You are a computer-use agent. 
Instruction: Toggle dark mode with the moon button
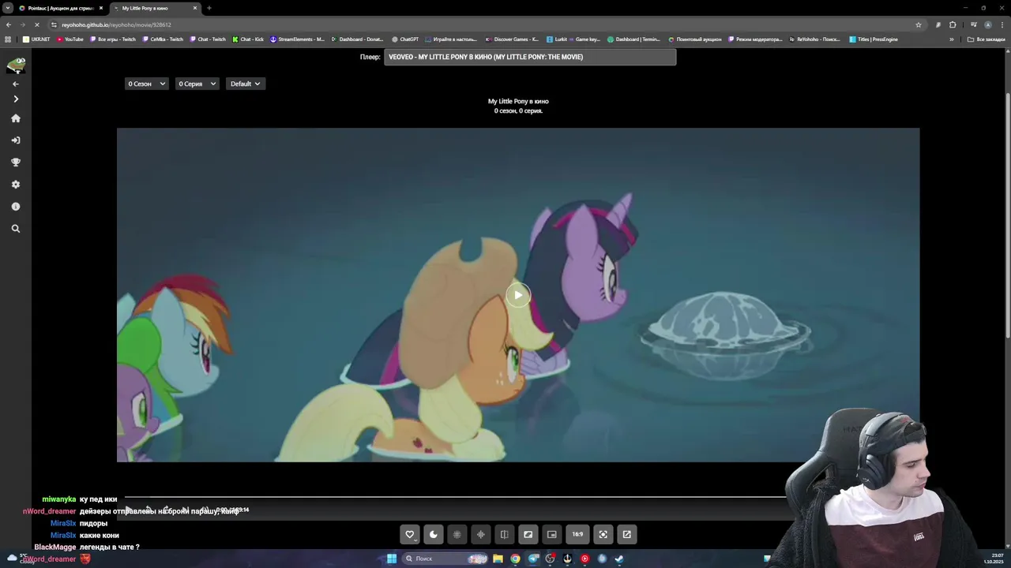[x=433, y=534]
